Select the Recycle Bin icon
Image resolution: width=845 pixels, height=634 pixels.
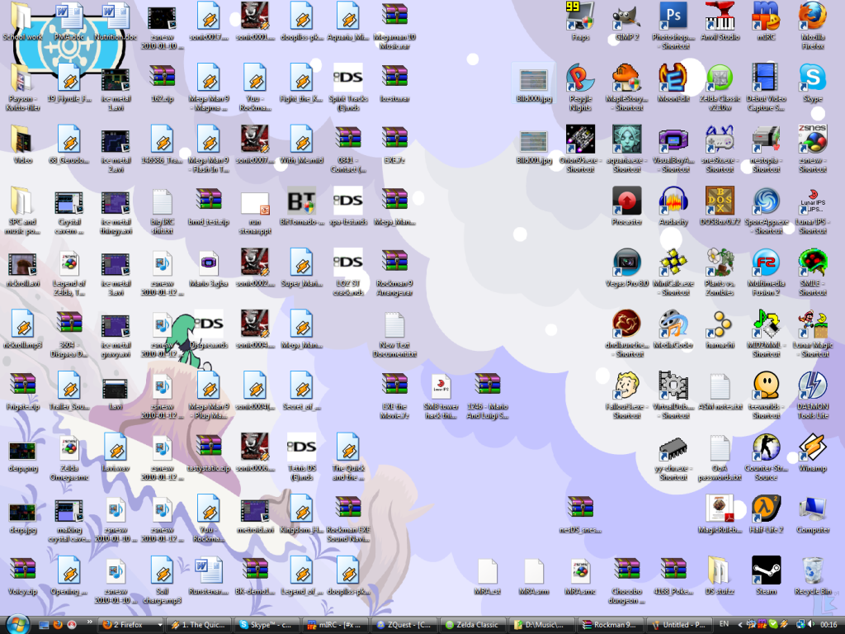[x=812, y=570]
